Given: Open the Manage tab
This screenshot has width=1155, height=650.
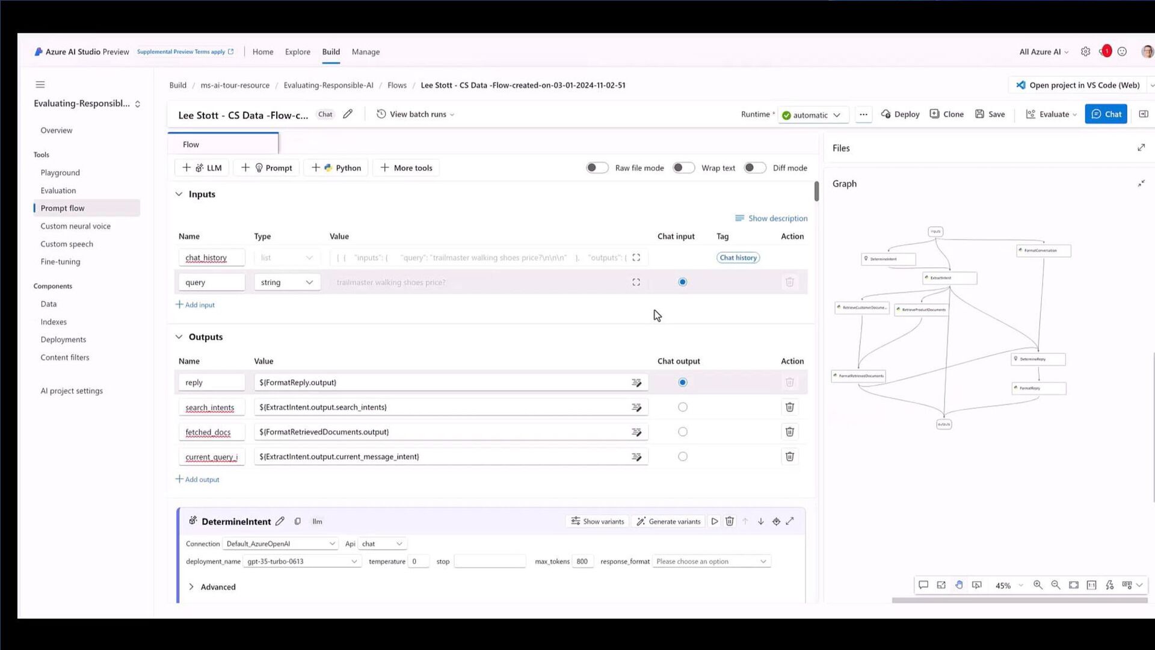Looking at the screenshot, I should 366,52.
